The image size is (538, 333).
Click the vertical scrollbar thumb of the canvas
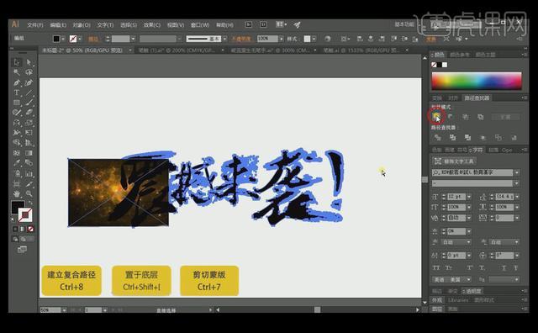(x=425, y=180)
